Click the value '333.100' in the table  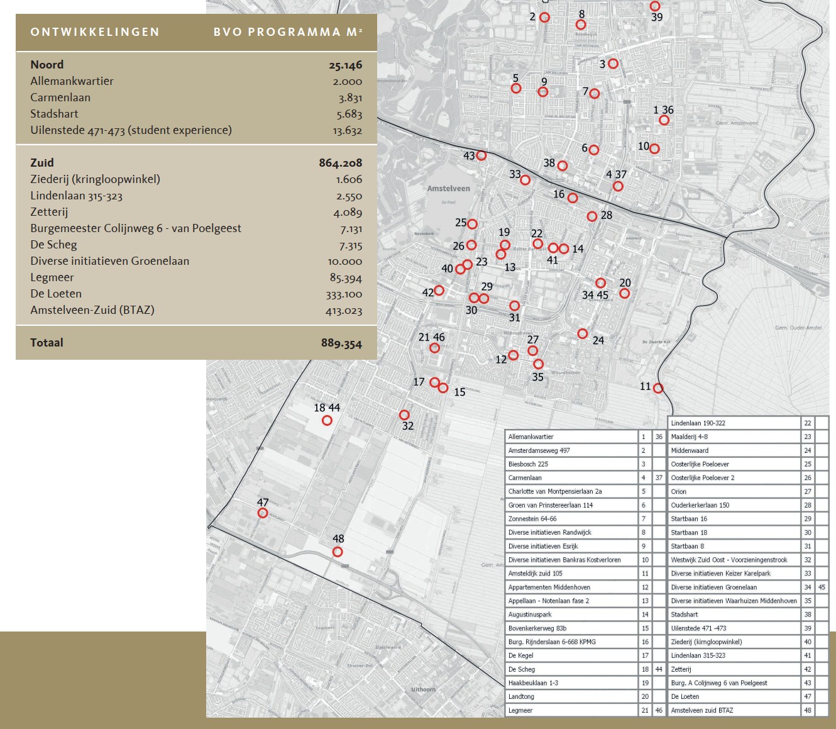(344, 294)
